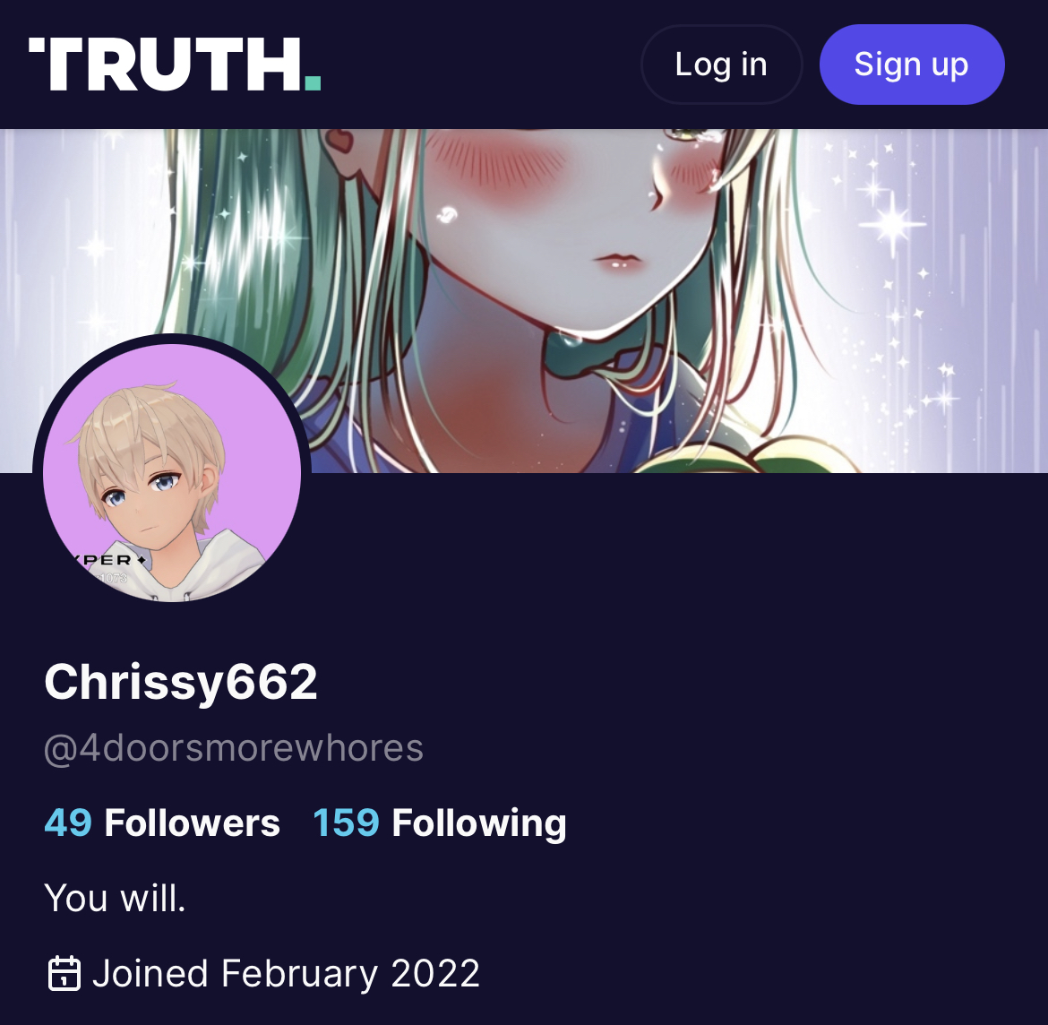Click the Joined February 2022 text

click(286, 974)
